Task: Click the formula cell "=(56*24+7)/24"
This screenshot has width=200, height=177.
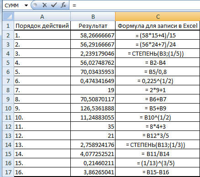Action: coord(158,44)
